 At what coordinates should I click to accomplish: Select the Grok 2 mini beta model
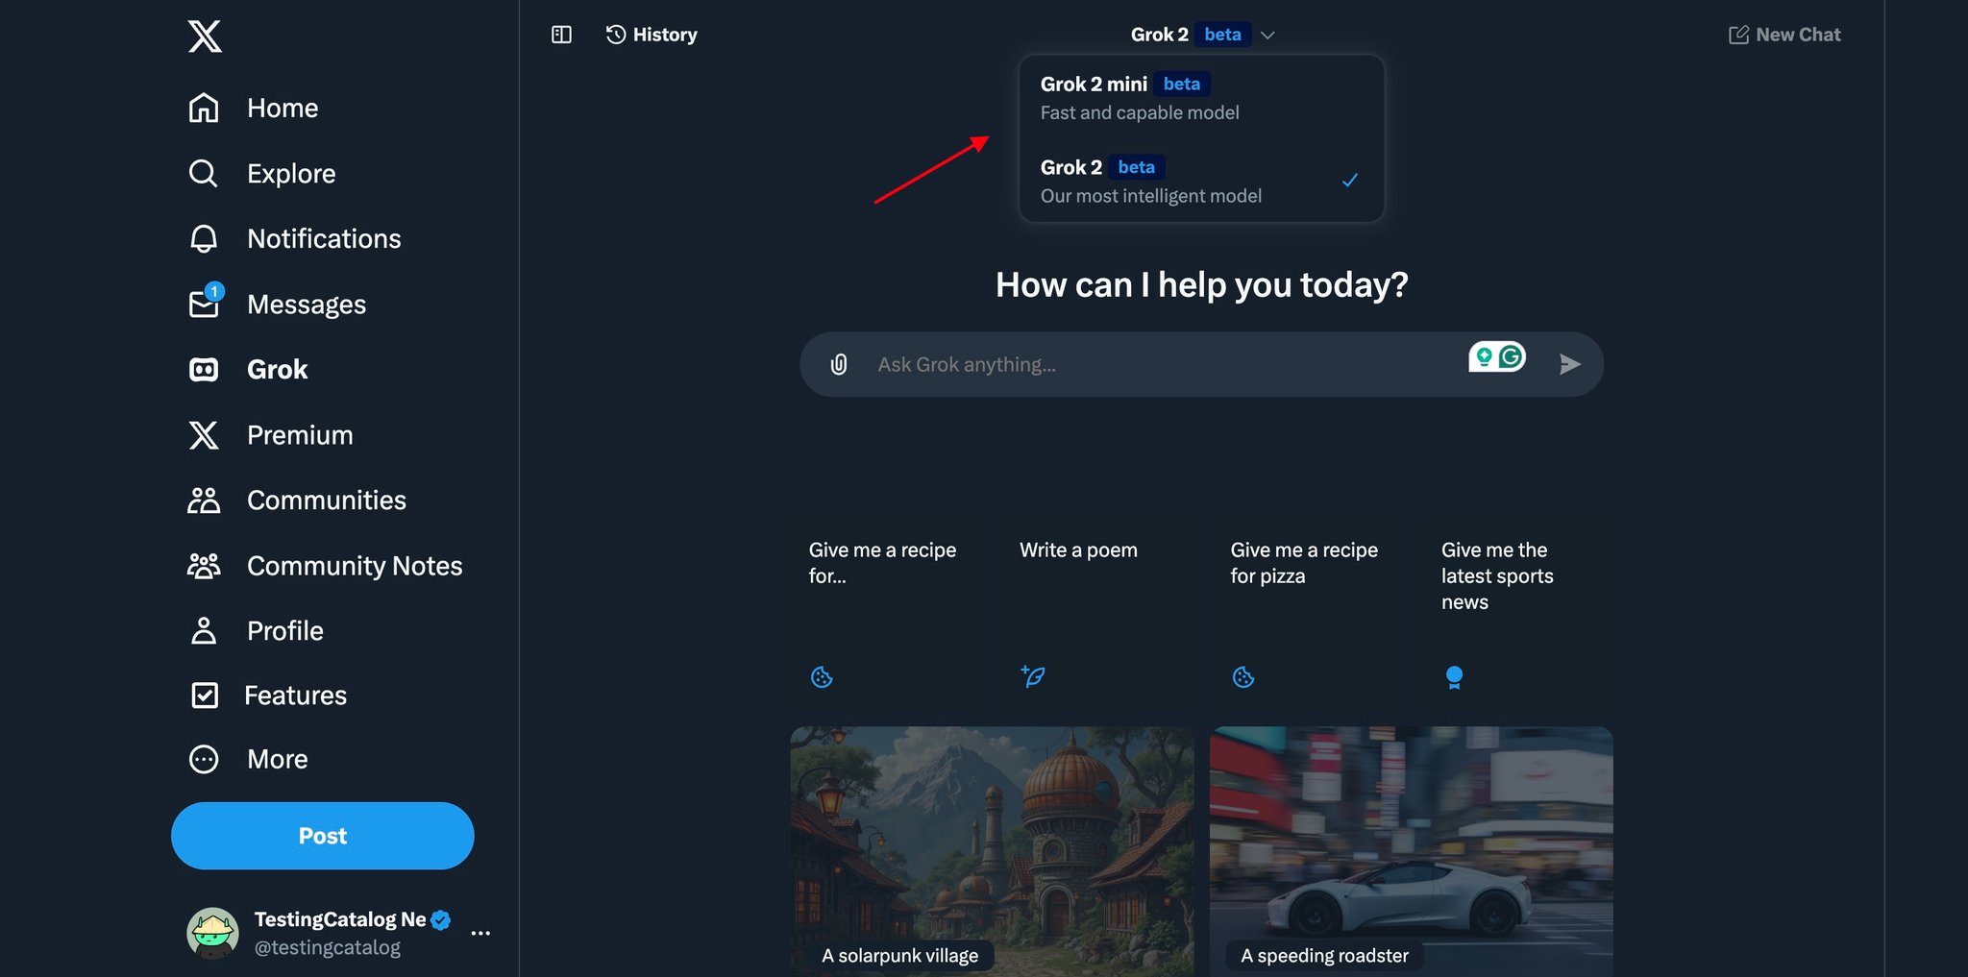coord(1201,98)
